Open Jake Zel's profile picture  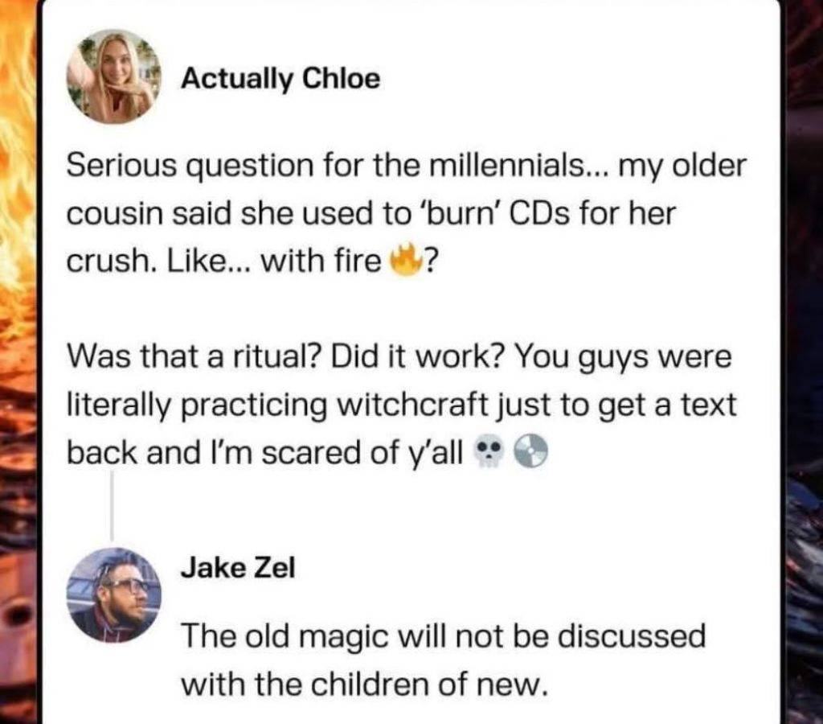113,595
